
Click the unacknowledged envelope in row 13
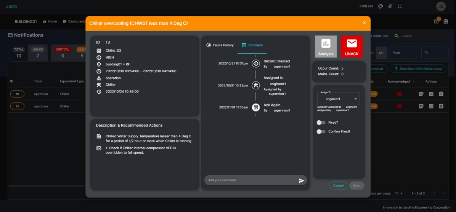pos(400,106)
